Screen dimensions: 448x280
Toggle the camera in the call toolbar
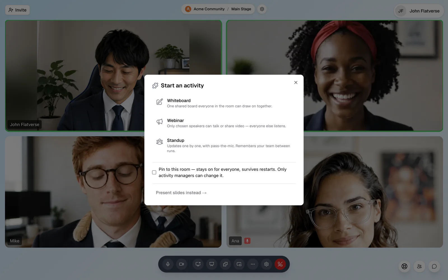(181, 264)
